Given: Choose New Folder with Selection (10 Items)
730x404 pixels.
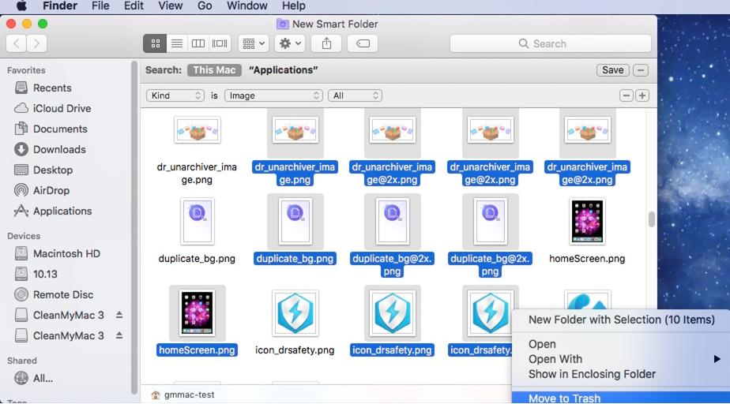Looking at the screenshot, I should point(621,320).
